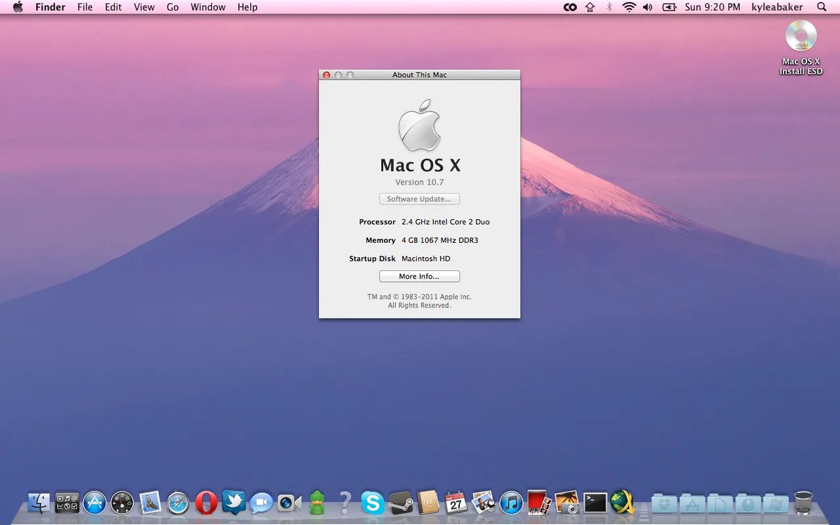Open Dashboard from the Dock
This screenshot has width=840, height=525.
point(122,503)
